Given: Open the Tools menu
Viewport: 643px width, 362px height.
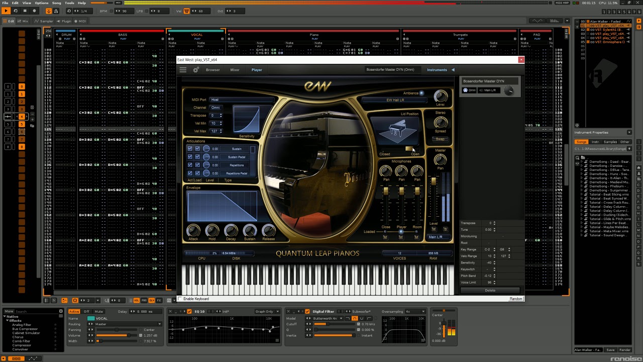Looking at the screenshot, I should (69, 3).
